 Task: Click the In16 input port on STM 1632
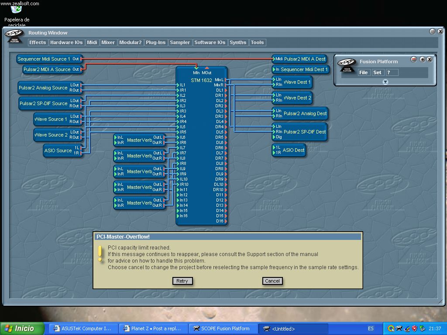tap(178, 216)
